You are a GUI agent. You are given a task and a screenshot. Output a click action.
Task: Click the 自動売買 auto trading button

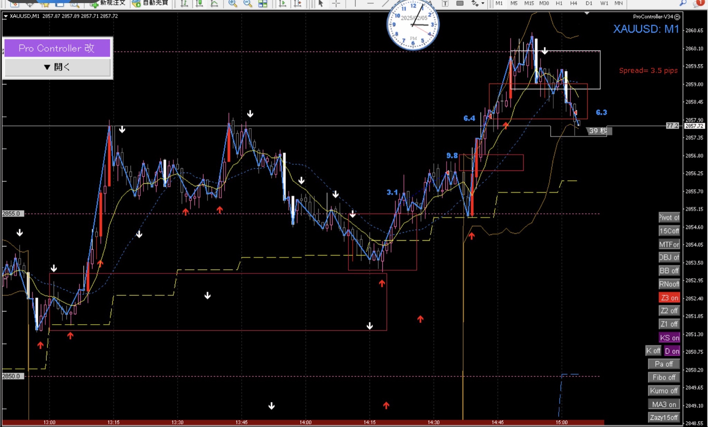151,3
